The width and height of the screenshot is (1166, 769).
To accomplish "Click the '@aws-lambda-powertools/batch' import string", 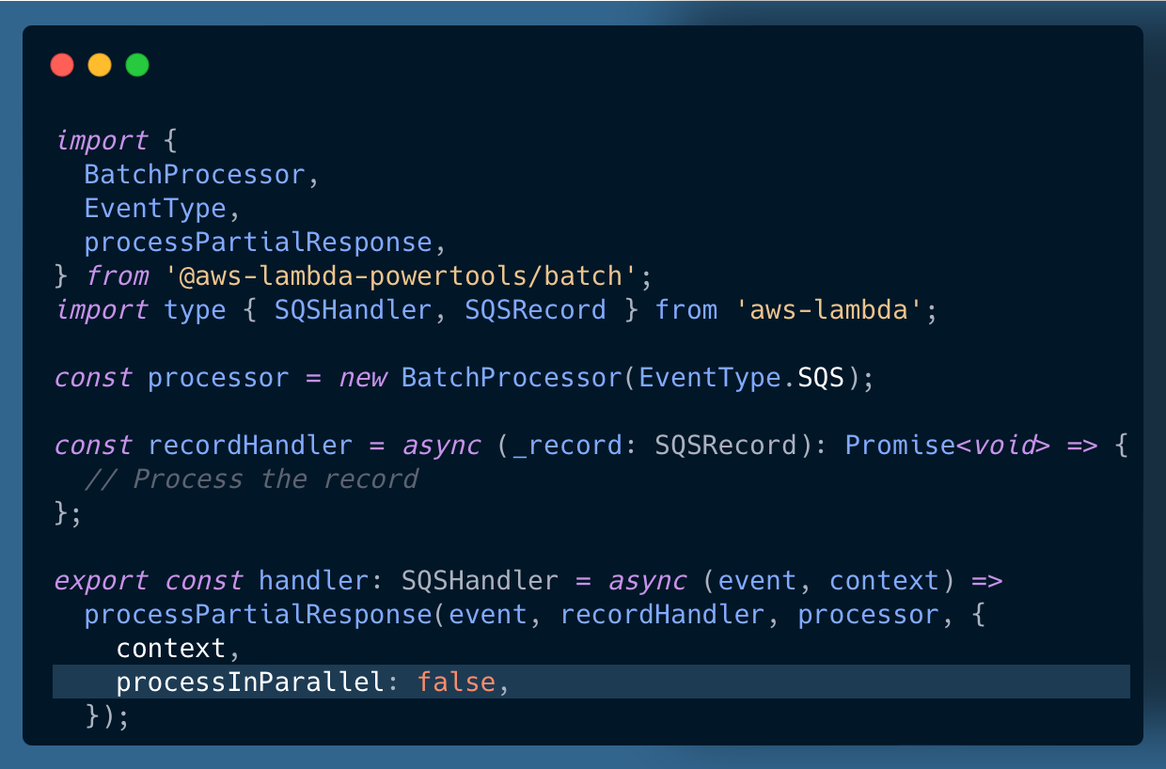I will point(406,276).
